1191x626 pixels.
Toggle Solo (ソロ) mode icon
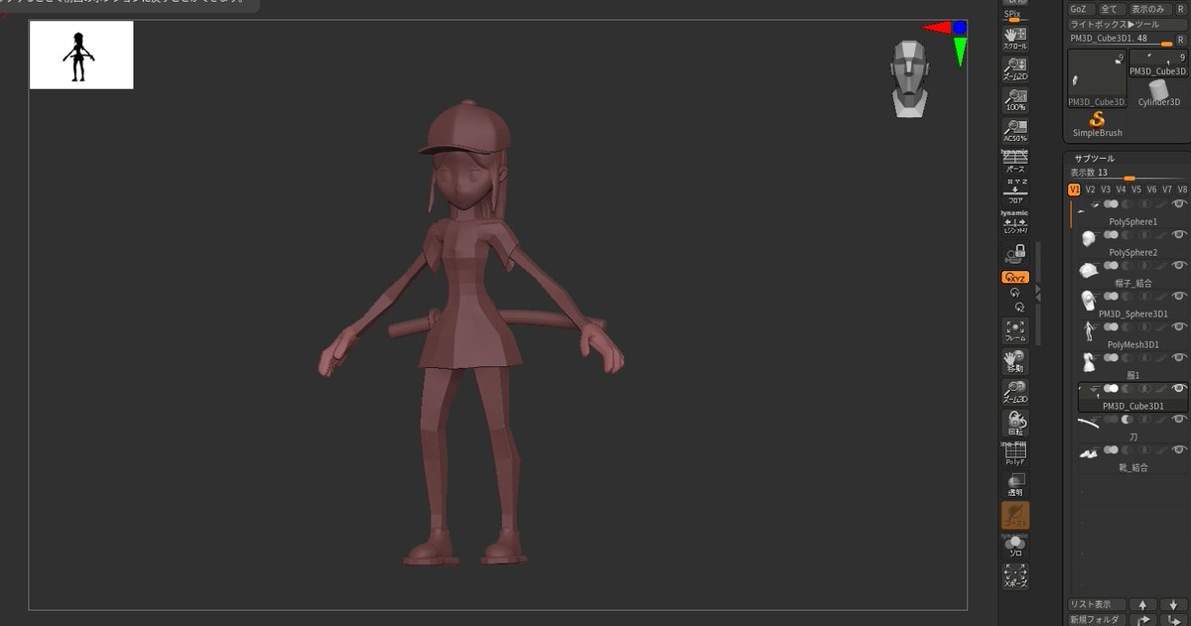click(x=1015, y=546)
